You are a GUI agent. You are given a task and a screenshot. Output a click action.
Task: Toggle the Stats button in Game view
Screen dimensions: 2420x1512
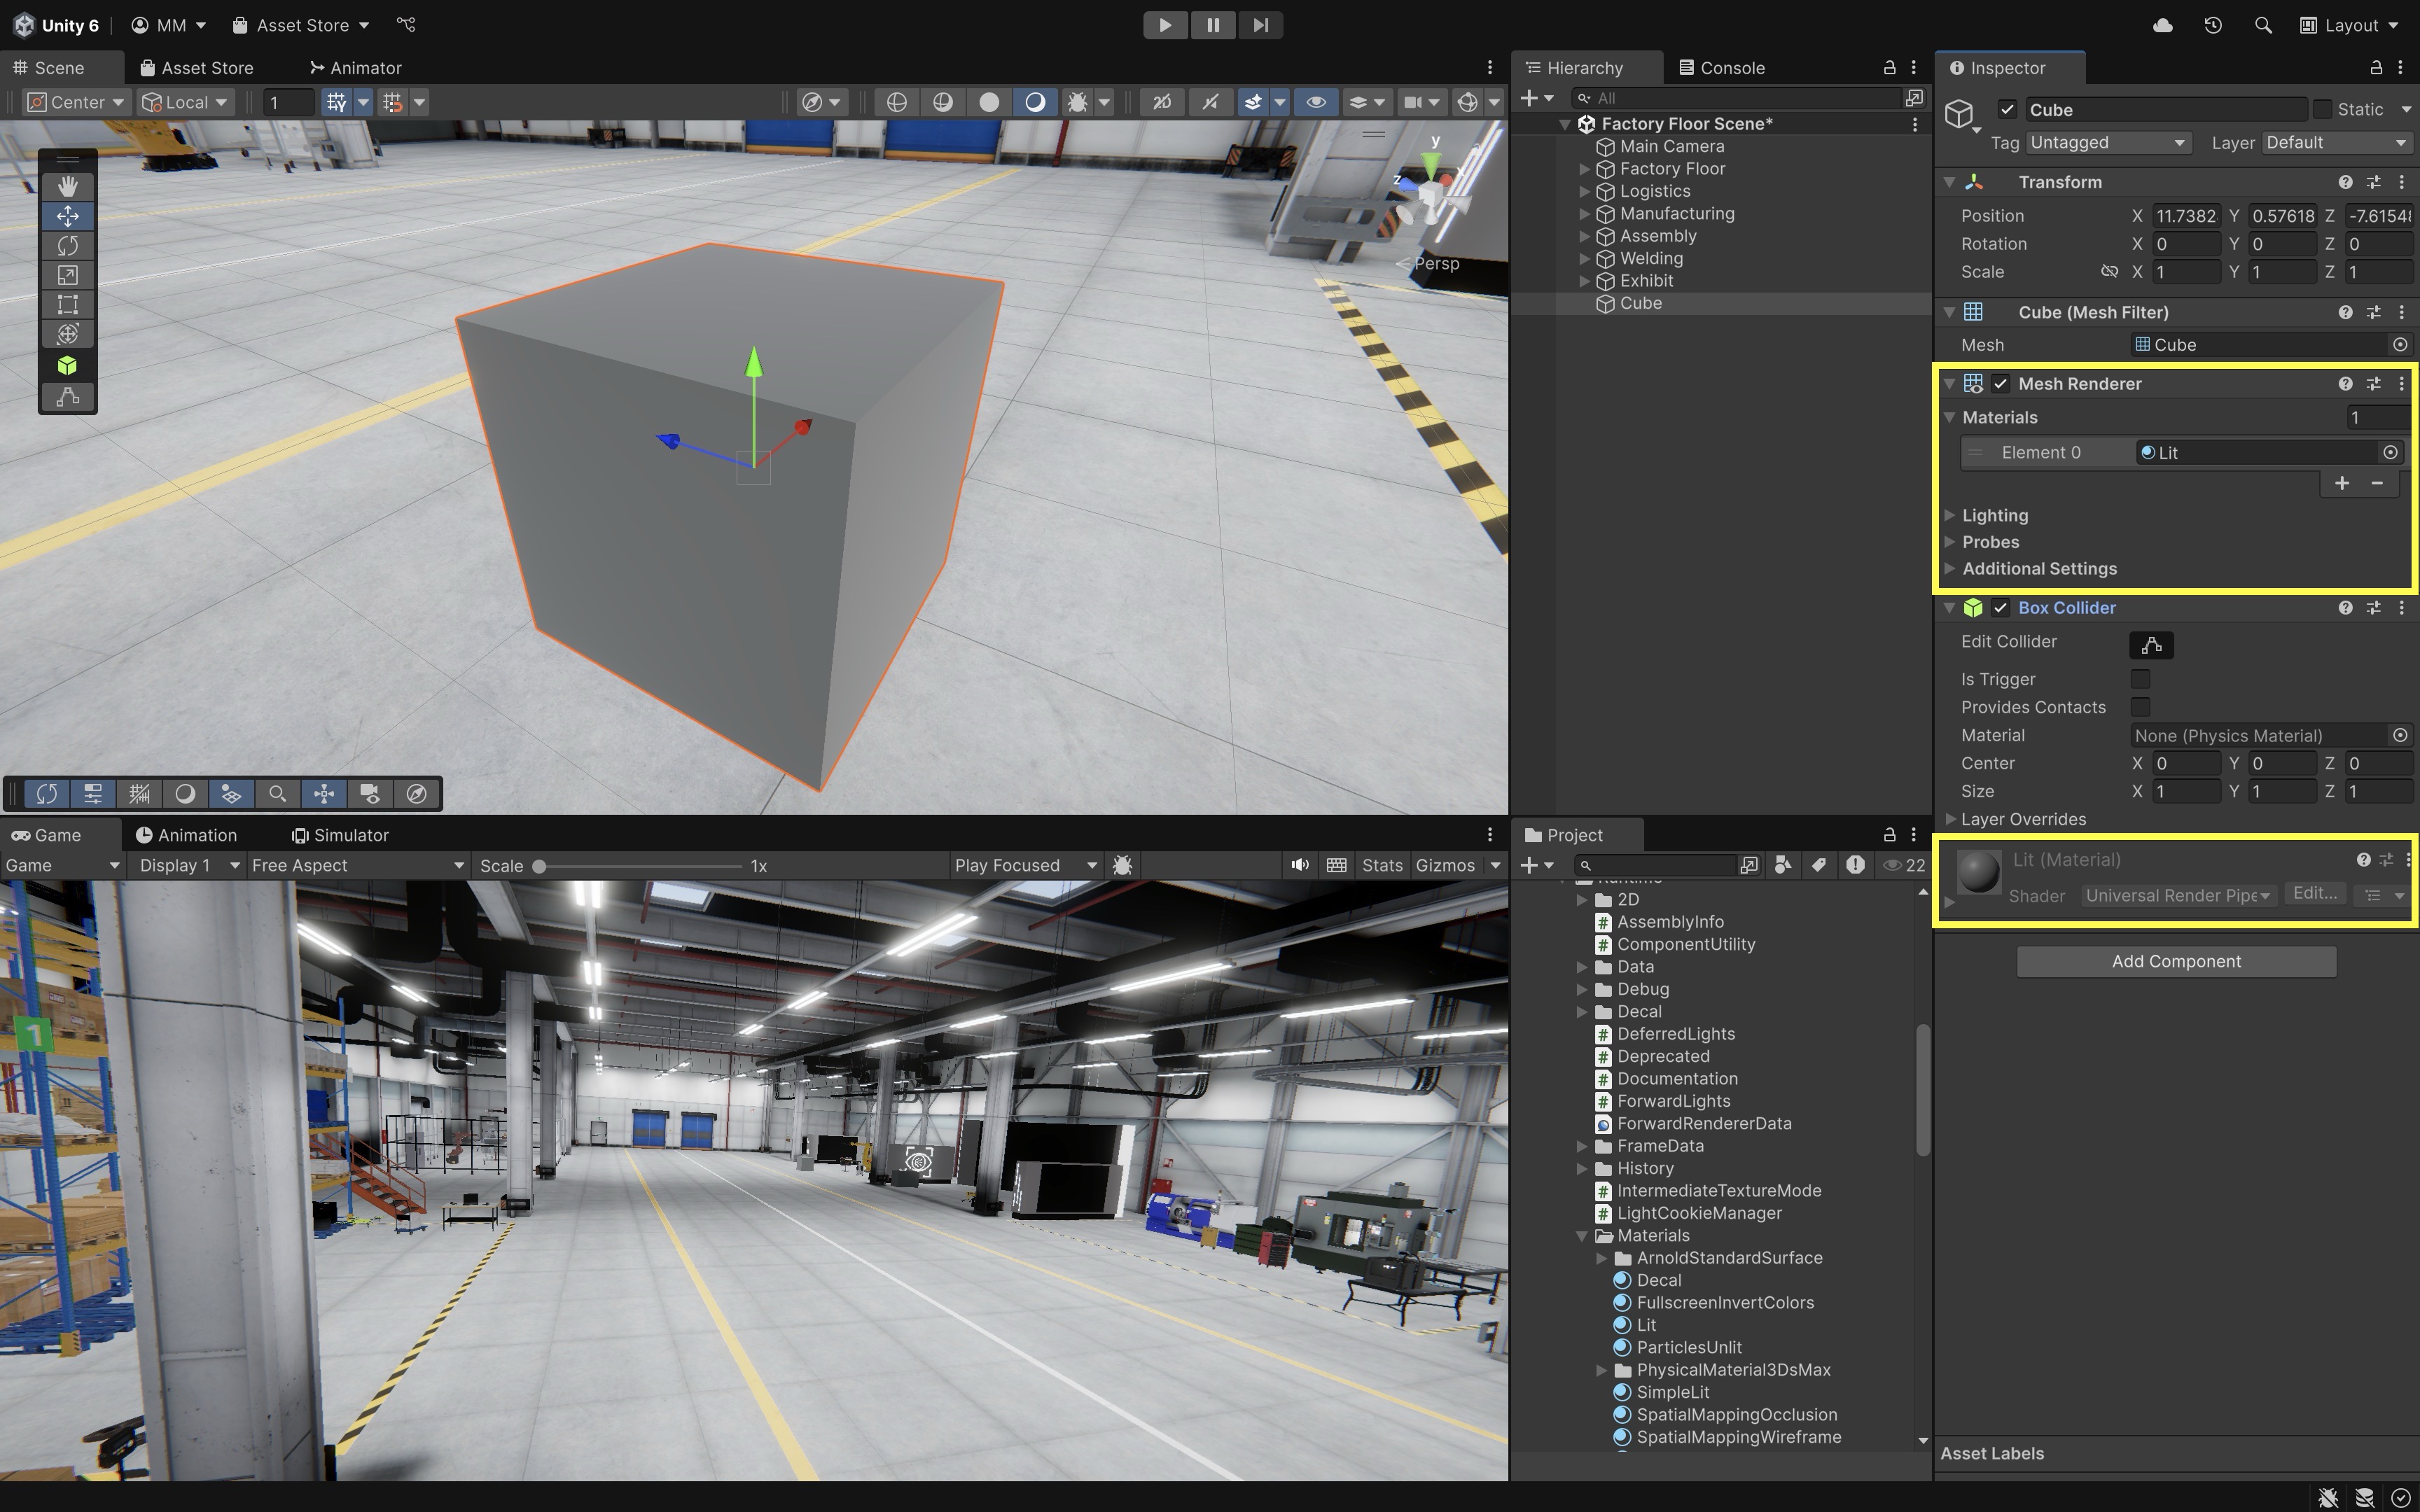1382,865
